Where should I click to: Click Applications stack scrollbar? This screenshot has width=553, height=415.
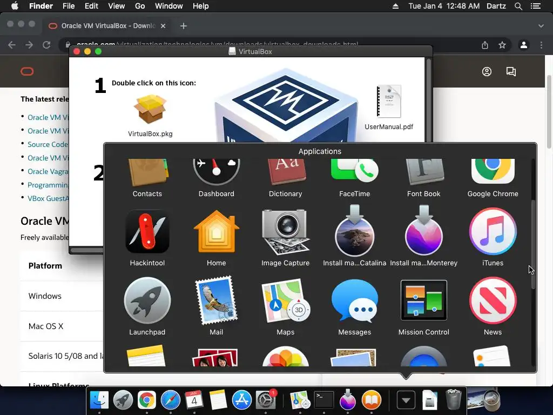click(533, 245)
